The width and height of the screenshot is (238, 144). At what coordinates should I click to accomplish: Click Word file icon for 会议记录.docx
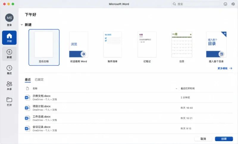27,128
